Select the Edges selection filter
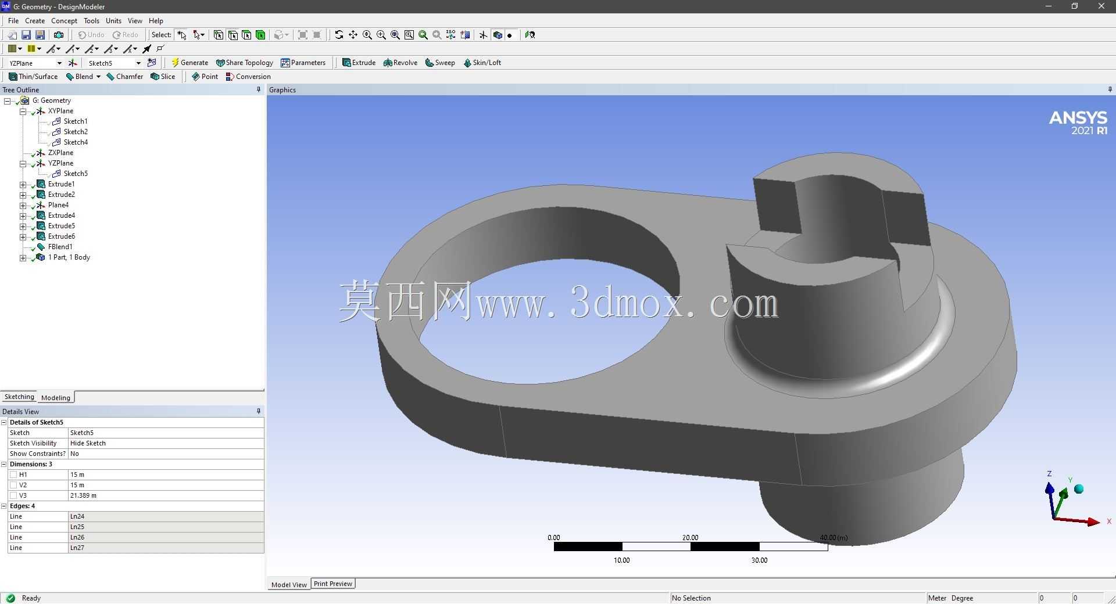The image size is (1116, 604). click(x=233, y=35)
